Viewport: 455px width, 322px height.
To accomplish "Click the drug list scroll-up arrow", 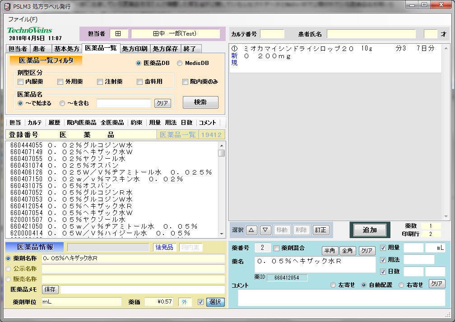I will coord(222,146).
